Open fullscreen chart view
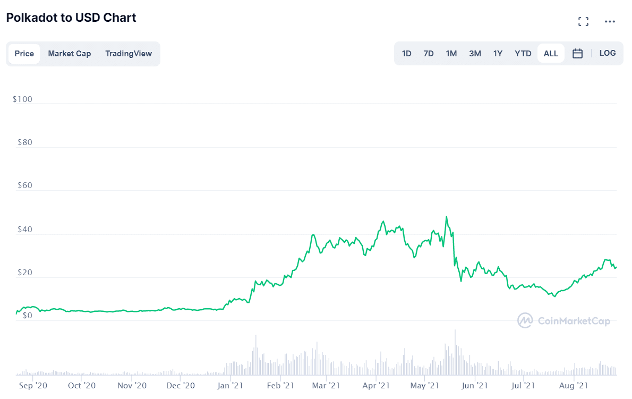 point(583,22)
